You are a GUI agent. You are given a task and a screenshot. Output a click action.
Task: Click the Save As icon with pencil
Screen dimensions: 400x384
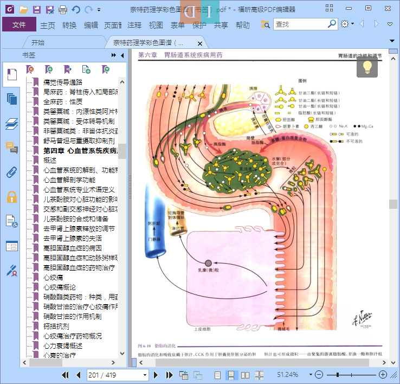tap(50, 10)
